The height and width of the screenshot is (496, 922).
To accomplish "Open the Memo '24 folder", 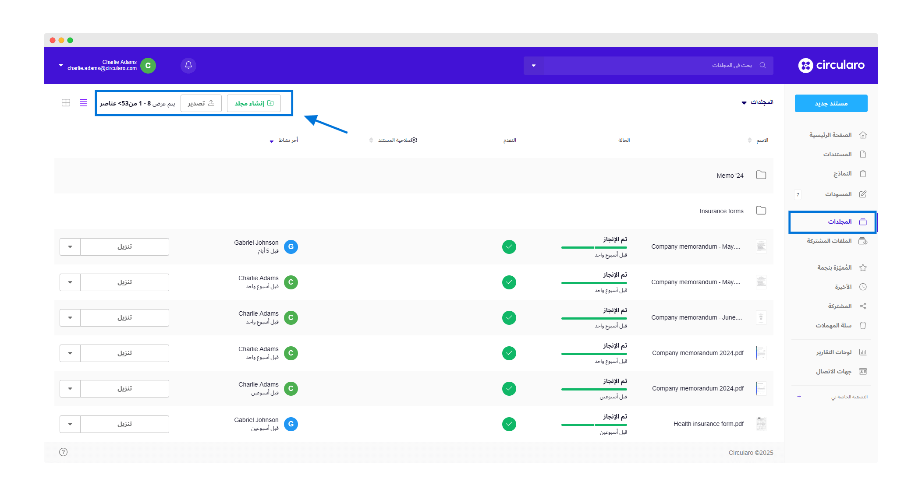I will coord(730,176).
